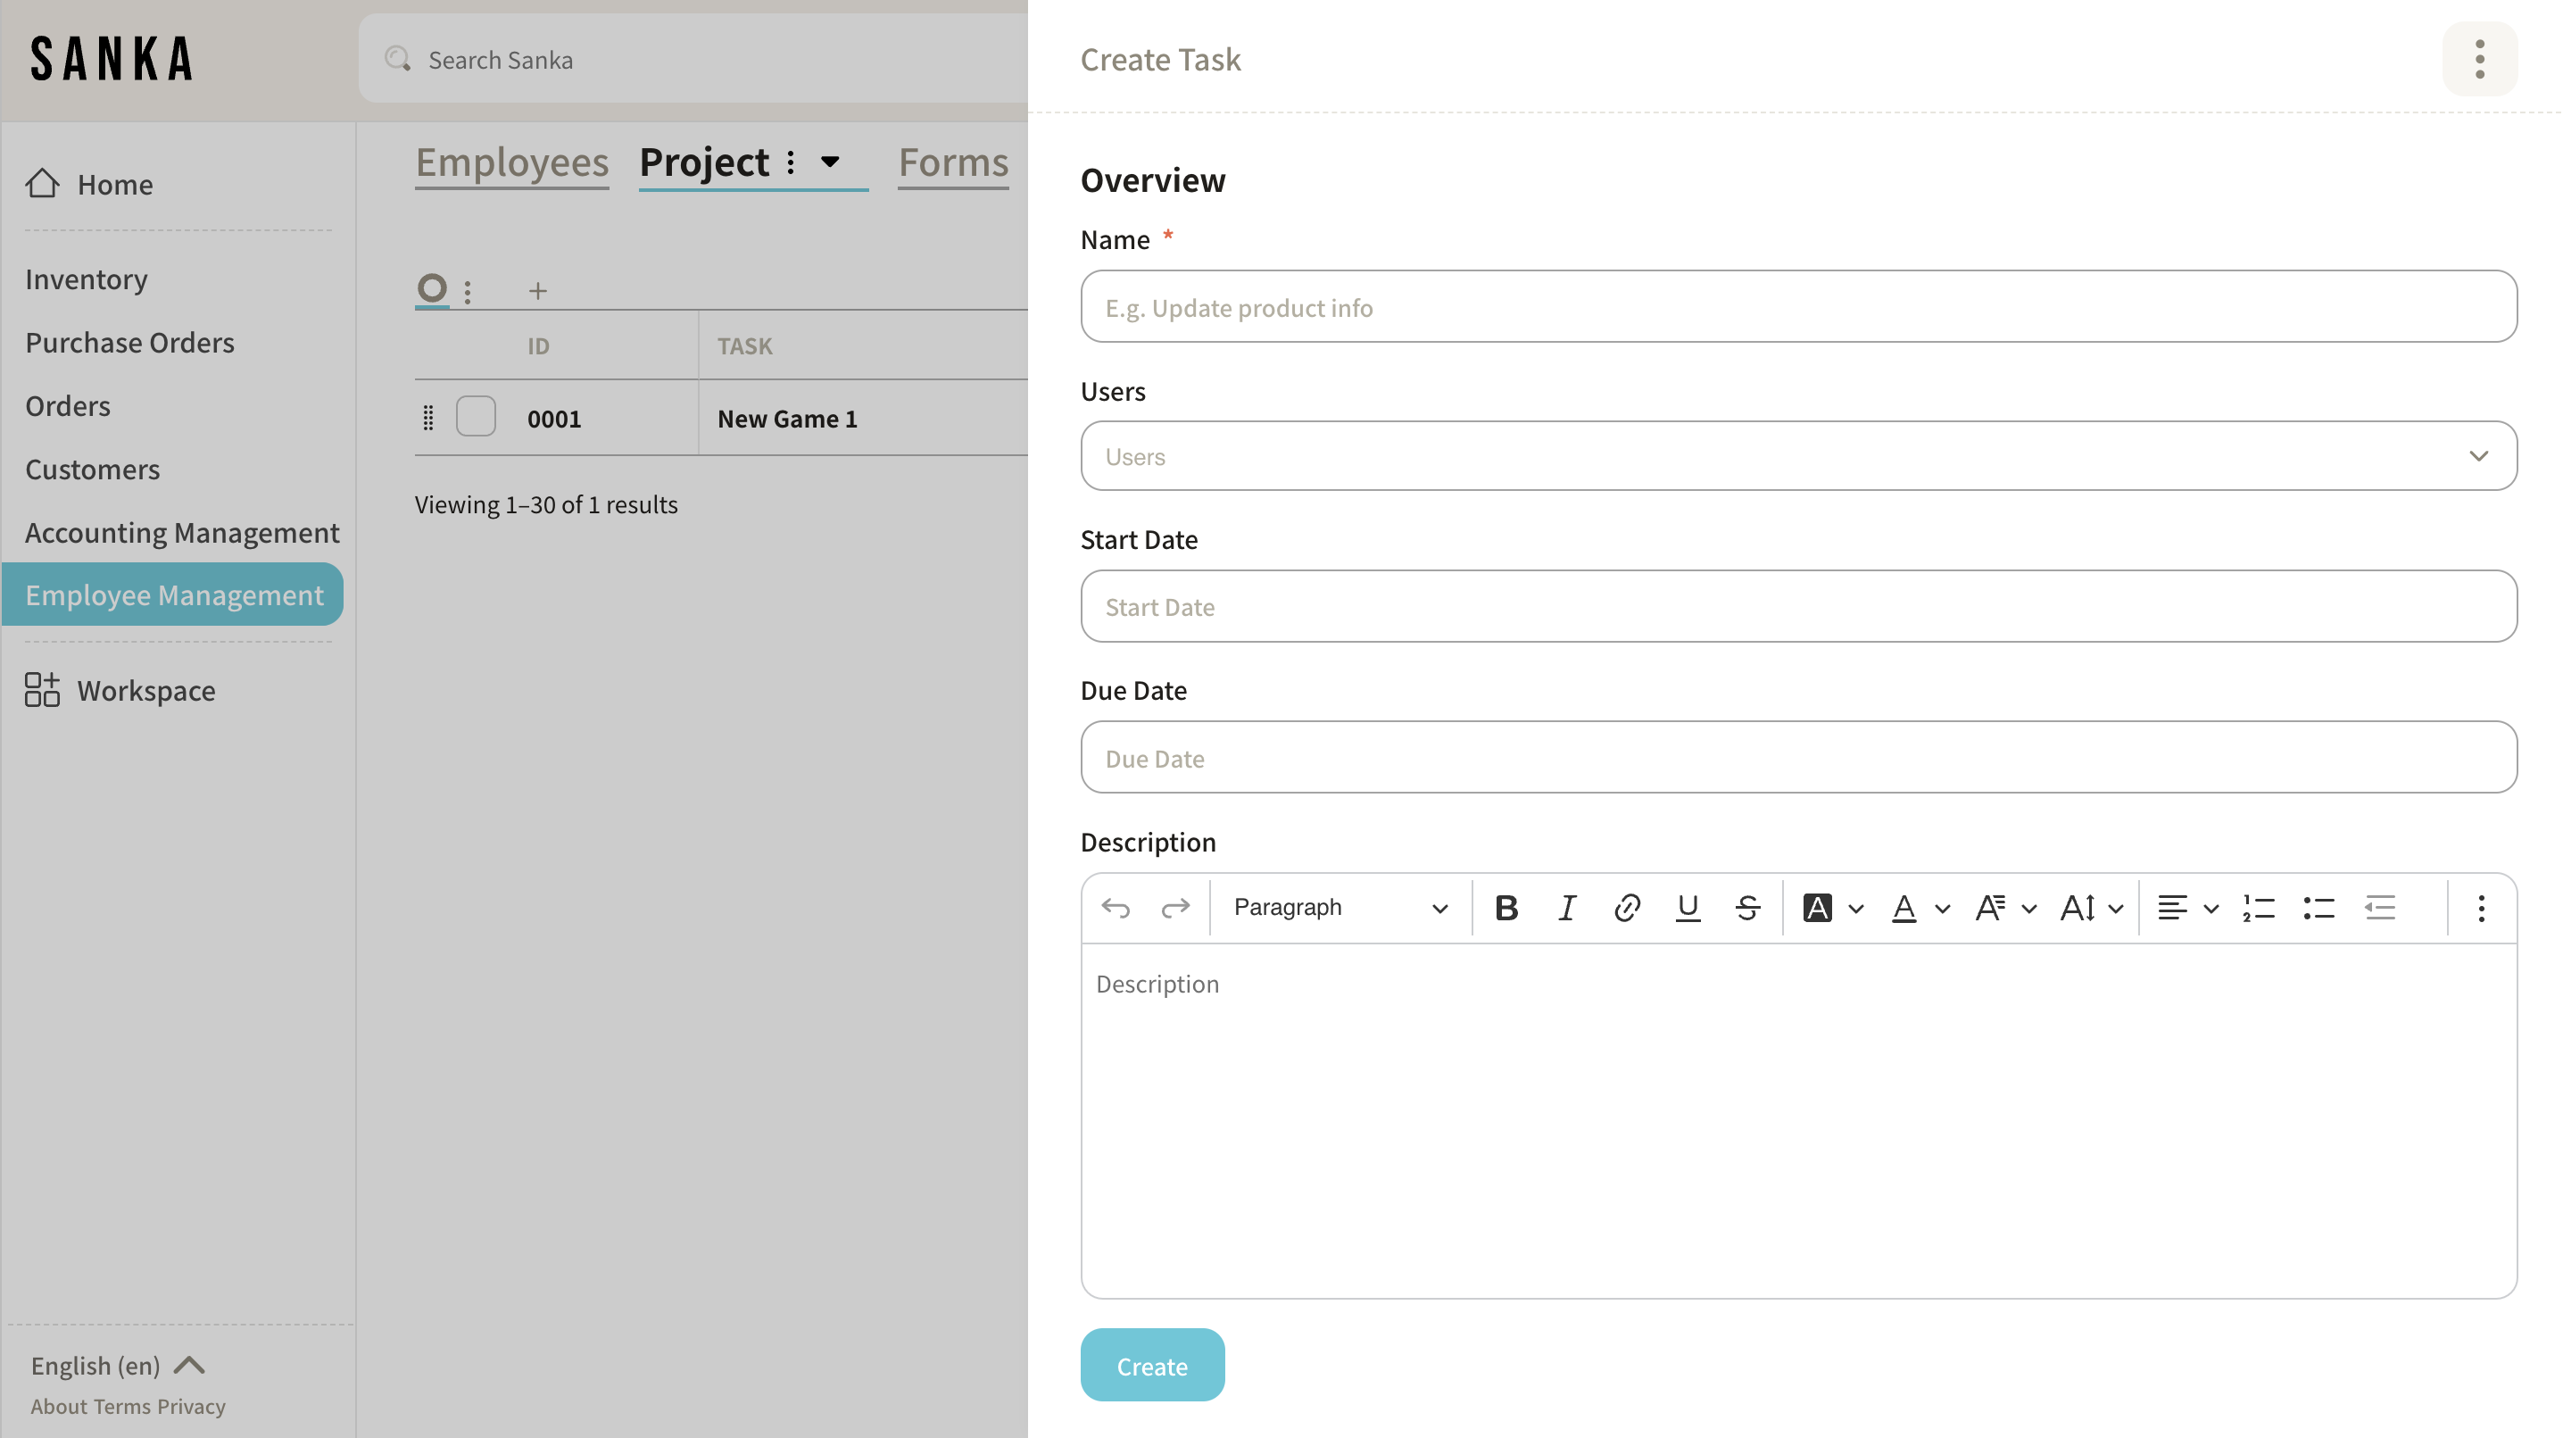The height and width of the screenshot is (1438, 2563).
Task: Switch to the Employees tab
Action: (511, 162)
